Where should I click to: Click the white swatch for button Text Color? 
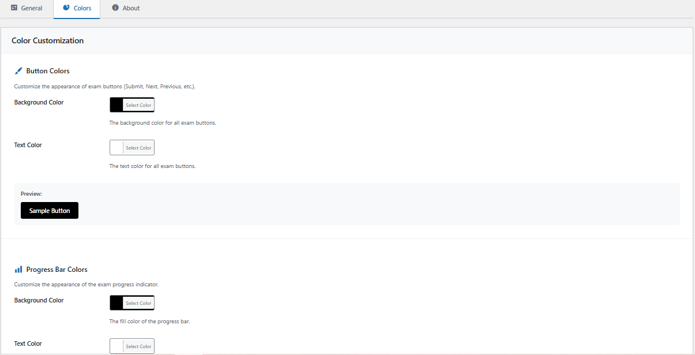click(x=117, y=148)
